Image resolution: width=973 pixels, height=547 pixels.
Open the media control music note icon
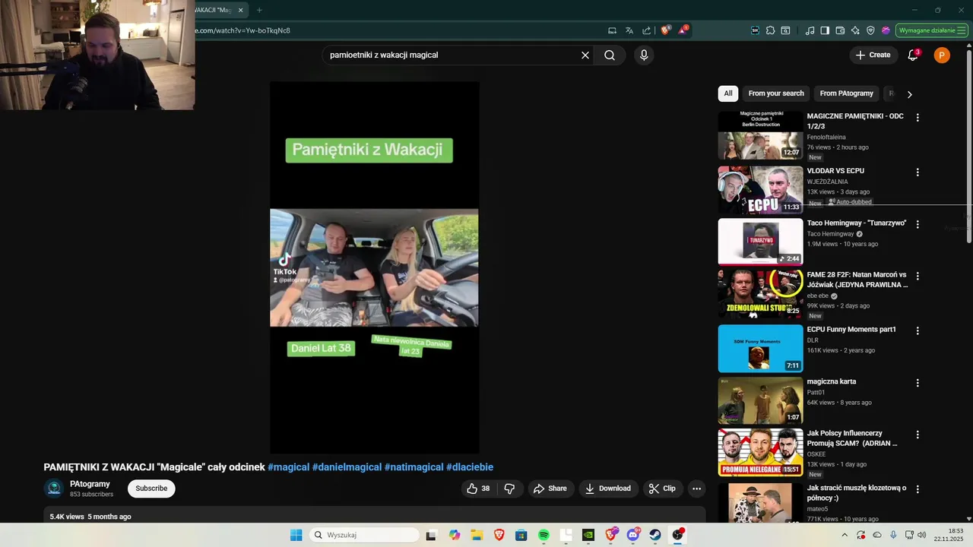pos(810,30)
